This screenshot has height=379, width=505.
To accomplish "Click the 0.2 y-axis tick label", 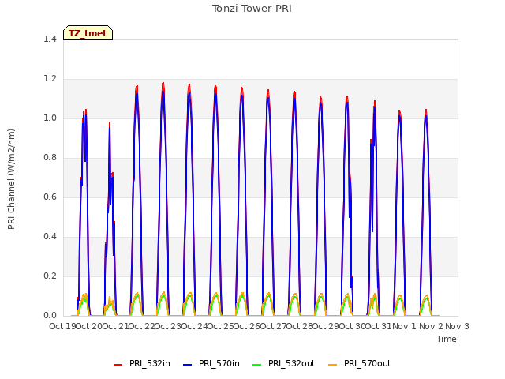I will point(50,276).
